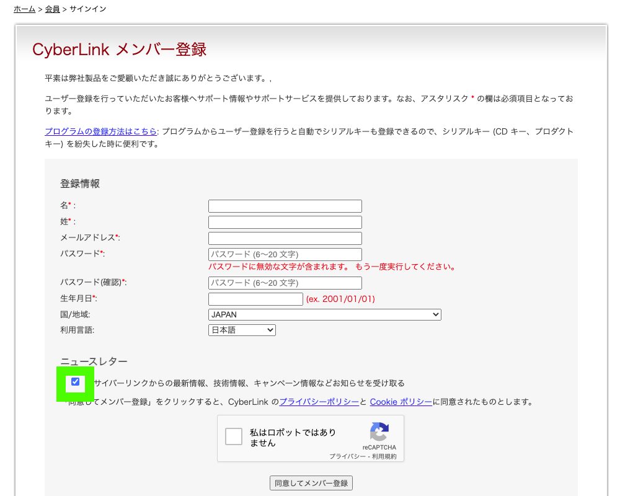Screen dimensions: 620x496
Task: Click the サインイン breadcrumb text
Action: 88,9
